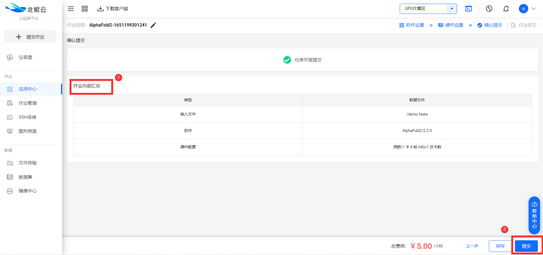Click the 确认提交 checkmark icon
The height and width of the screenshot is (255, 543).
click(x=480, y=25)
